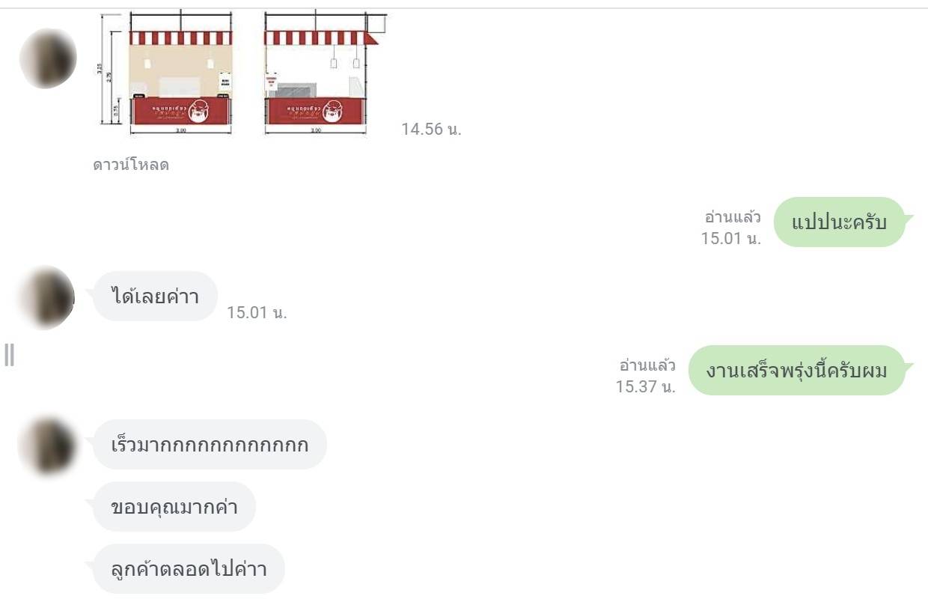Select the 'ได้เลยค่า' message bubble
The height and width of the screenshot is (608, 928).
(x=155, y=297)
